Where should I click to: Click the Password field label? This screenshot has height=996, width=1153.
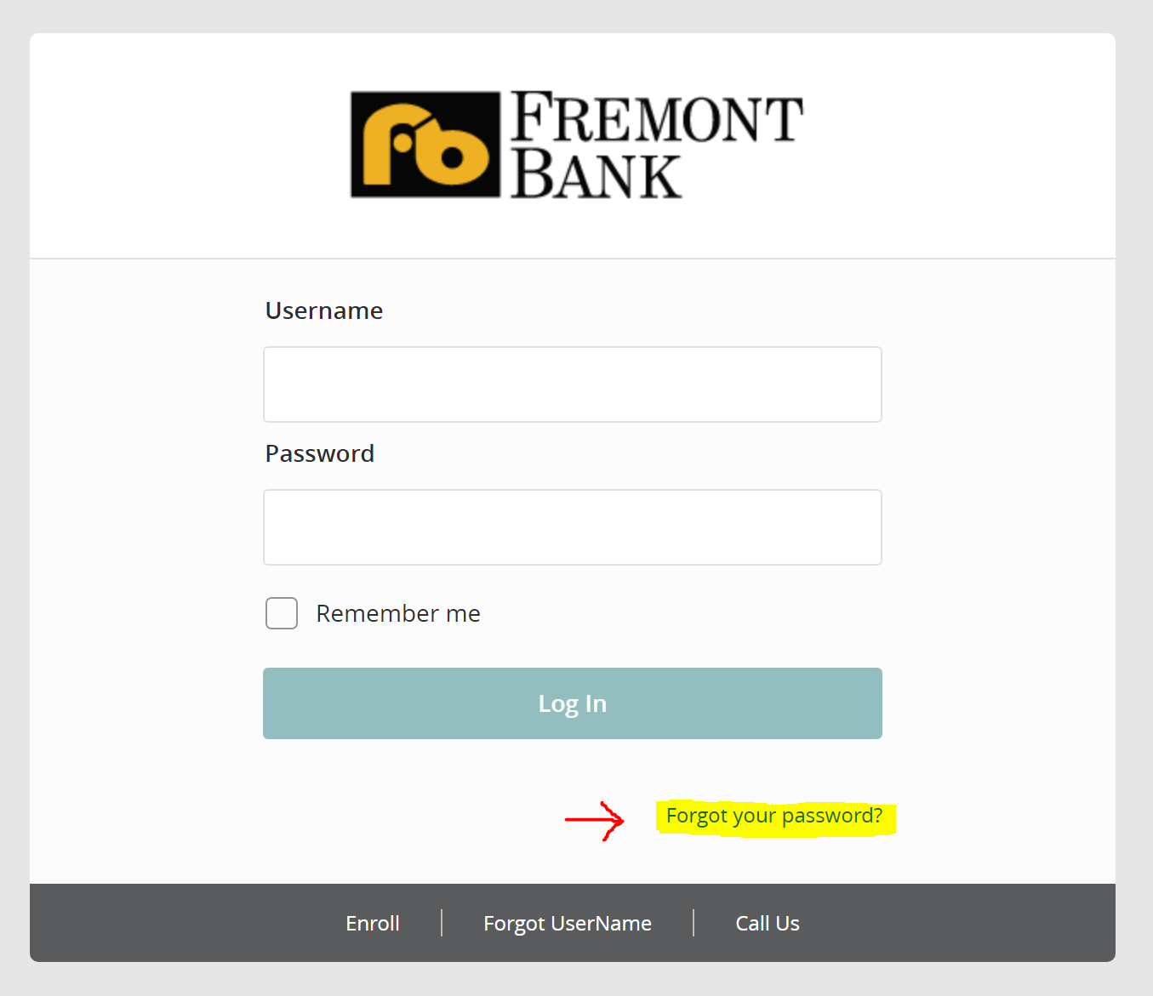tap(320, 453)
